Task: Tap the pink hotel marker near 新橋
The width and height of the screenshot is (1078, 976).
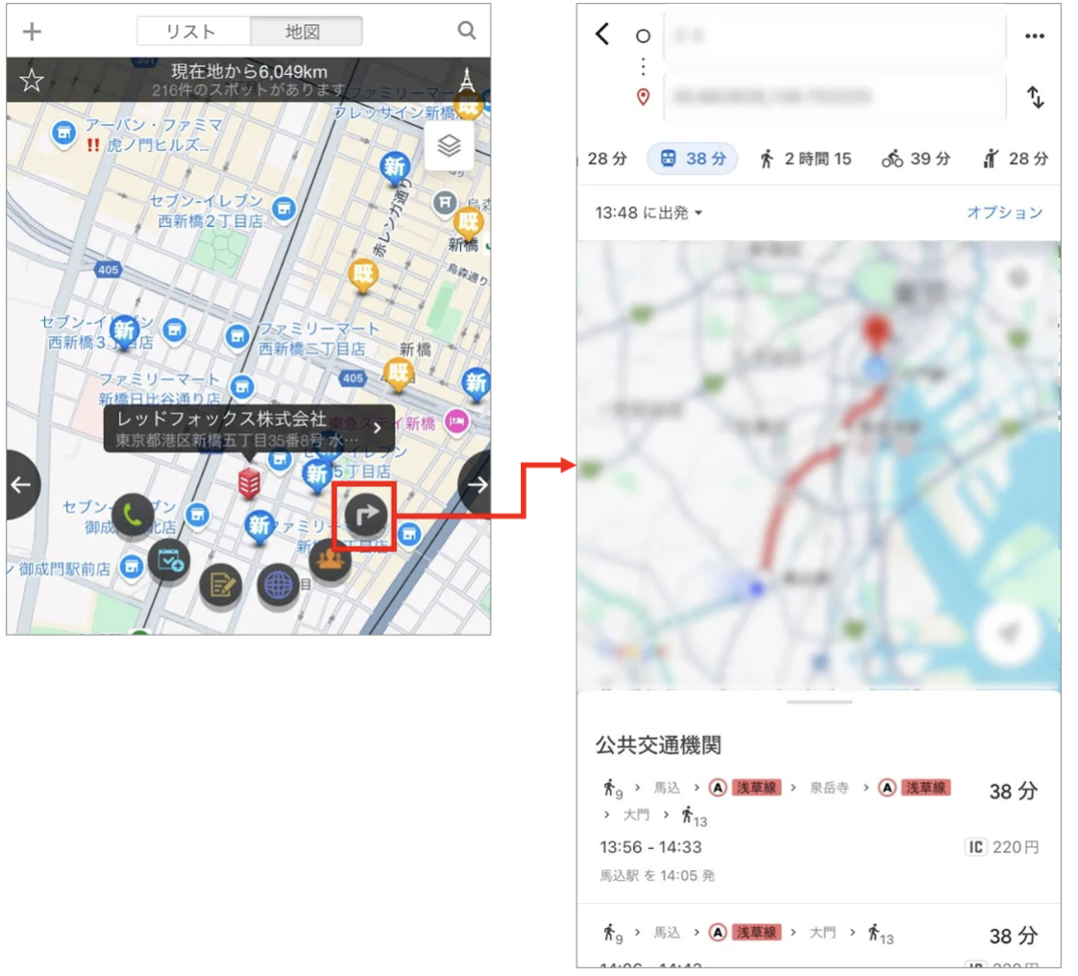Action: pyautogui.click(x=456, y=422)
